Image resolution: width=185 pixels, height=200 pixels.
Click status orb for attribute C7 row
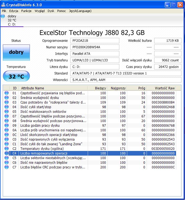[x=7, y=167]
